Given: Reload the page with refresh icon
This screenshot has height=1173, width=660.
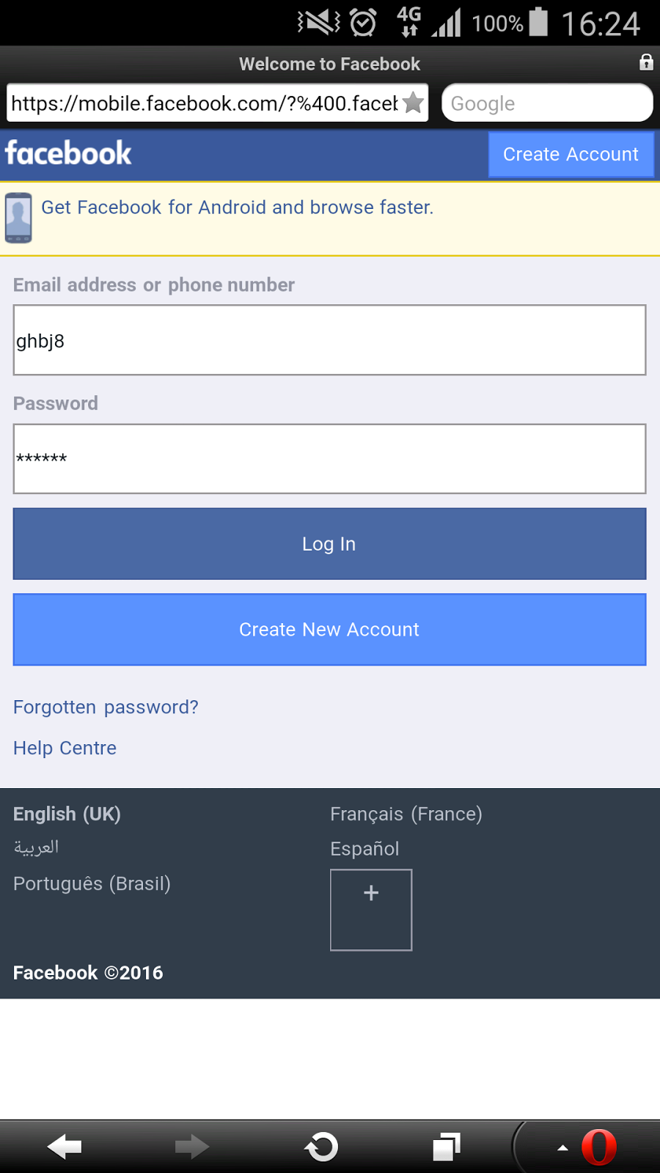Looking at the screenshot, I should 321,1147.
